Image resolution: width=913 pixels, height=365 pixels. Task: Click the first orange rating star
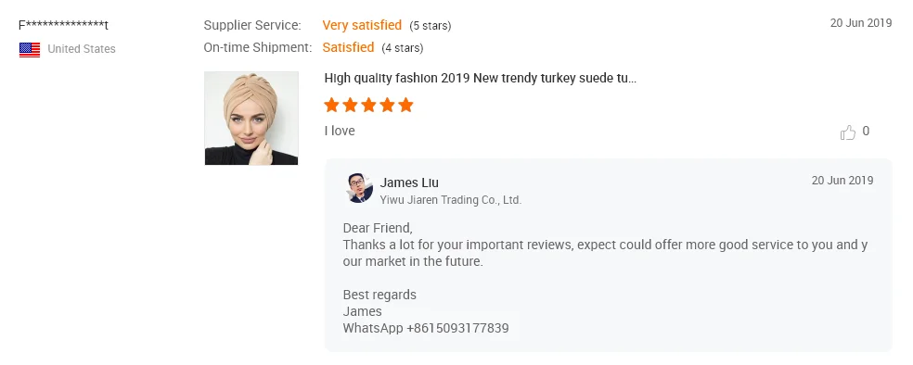[331, 106]
